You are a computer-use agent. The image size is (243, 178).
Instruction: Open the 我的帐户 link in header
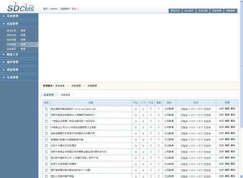tap(66, 9)
